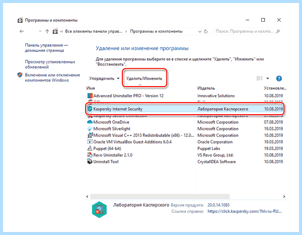302x235 pixels.
Task: Open View installed updates link
Action: (x=50, y=64)
